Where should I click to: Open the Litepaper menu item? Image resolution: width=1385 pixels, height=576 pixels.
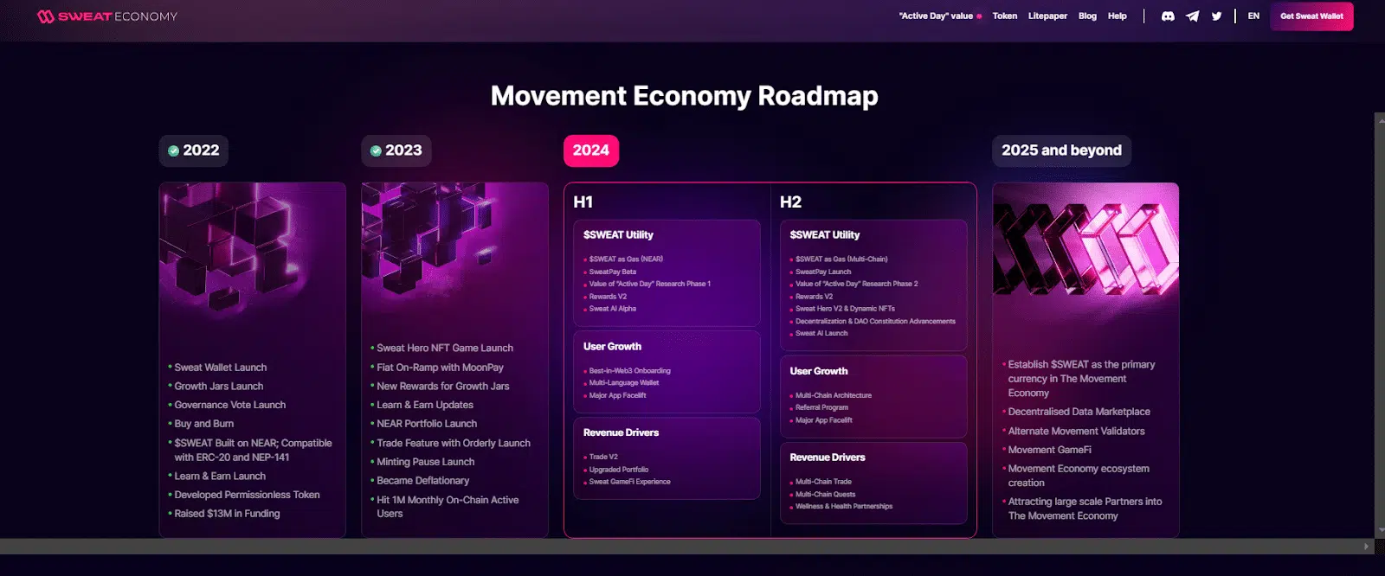tap(1047, 16)
